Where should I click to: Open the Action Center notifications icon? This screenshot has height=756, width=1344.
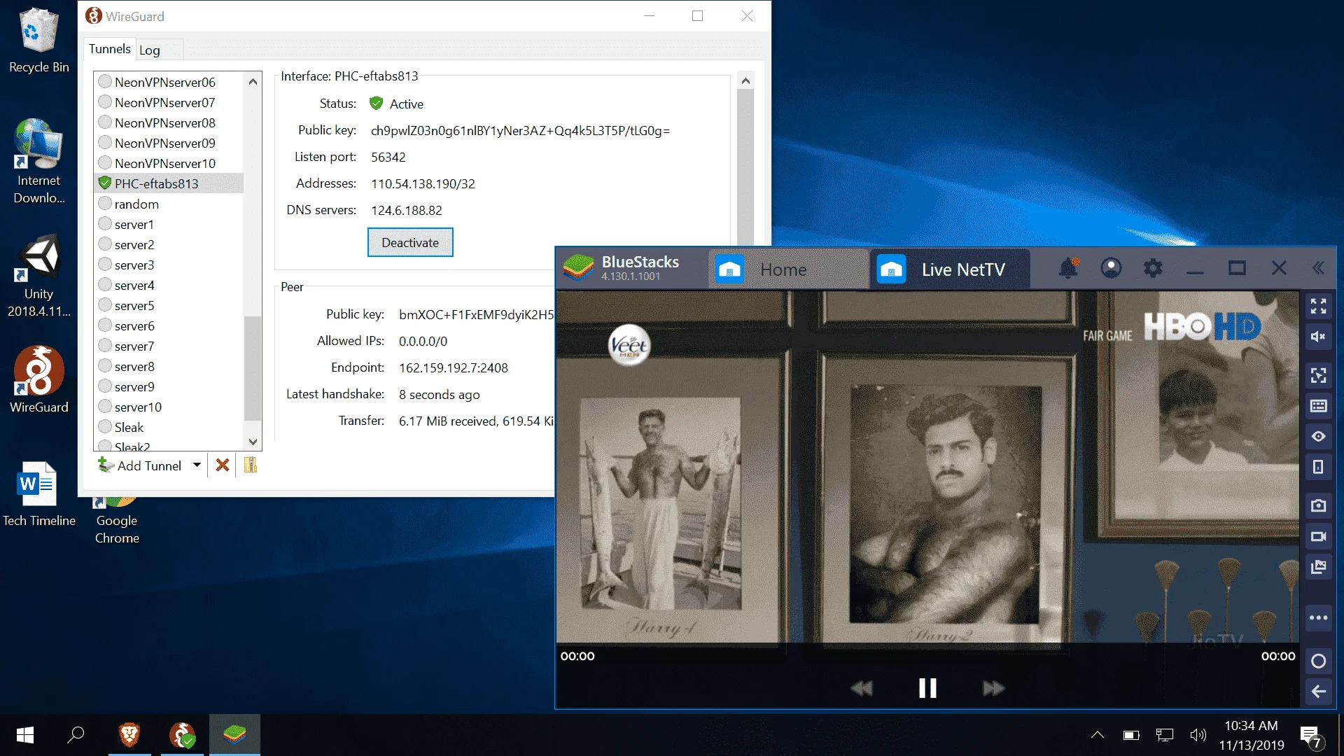coord(1310,736)
